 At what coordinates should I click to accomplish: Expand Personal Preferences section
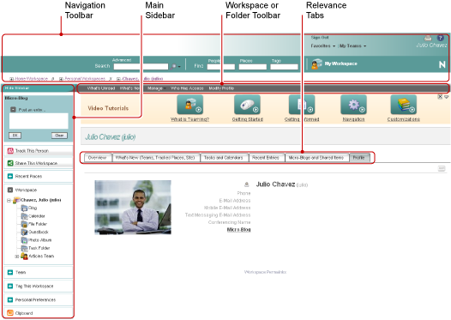coord(10,300)
